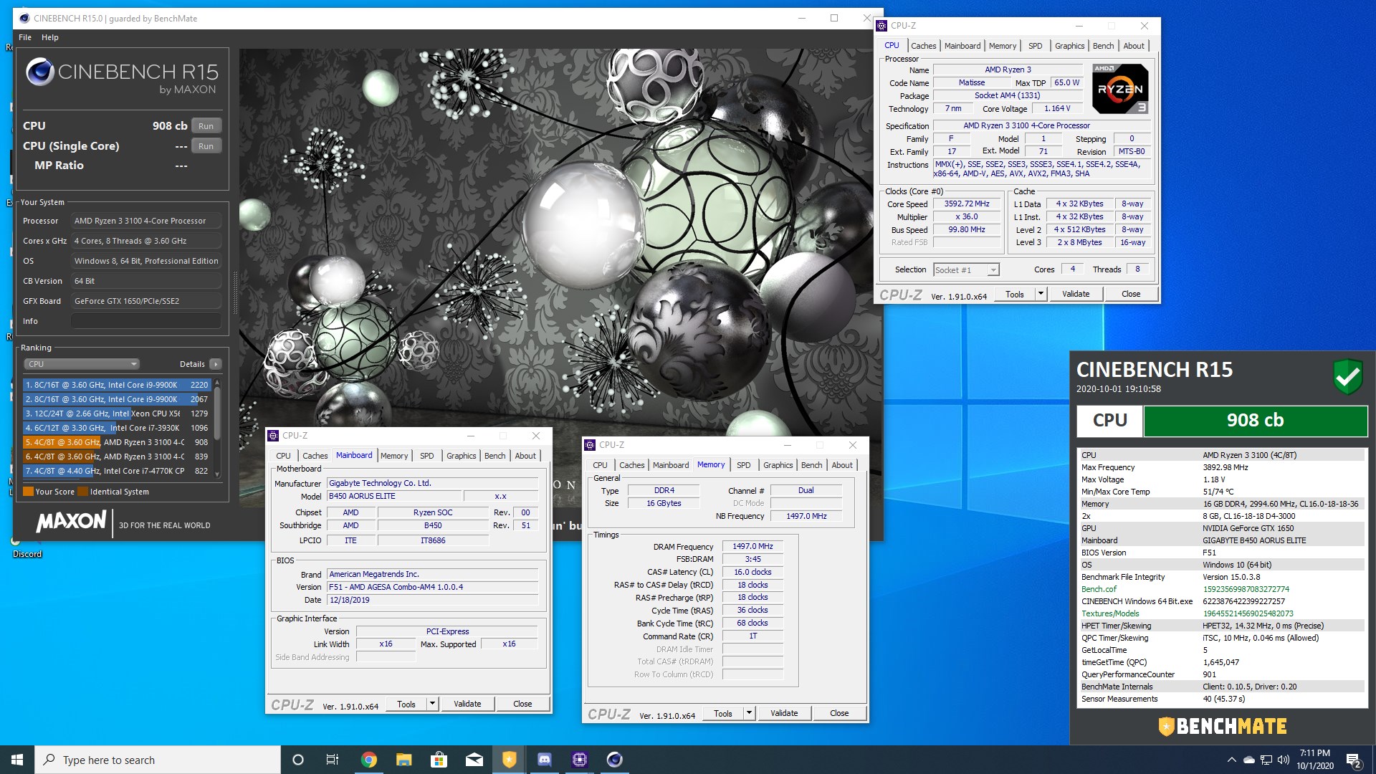The height and width of the screenshot is (774, 1376).
Task: Expand Tools dropdown arrow in top CPU-Z
Action: click(1041, 294)
